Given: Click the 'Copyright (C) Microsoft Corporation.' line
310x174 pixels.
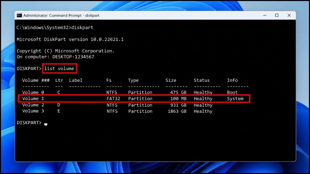Looking at the screenshot, I should click(66, 51).
